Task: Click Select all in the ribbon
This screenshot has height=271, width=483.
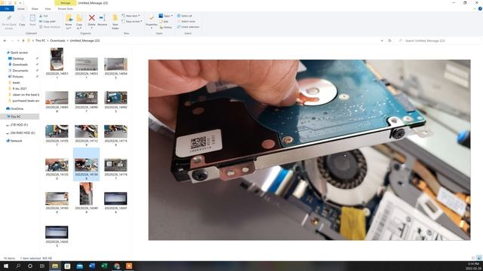Action: click(184, 16)
